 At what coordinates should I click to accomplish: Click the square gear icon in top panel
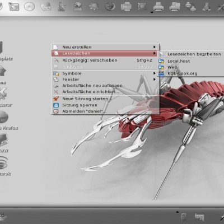tap(142, 7)
